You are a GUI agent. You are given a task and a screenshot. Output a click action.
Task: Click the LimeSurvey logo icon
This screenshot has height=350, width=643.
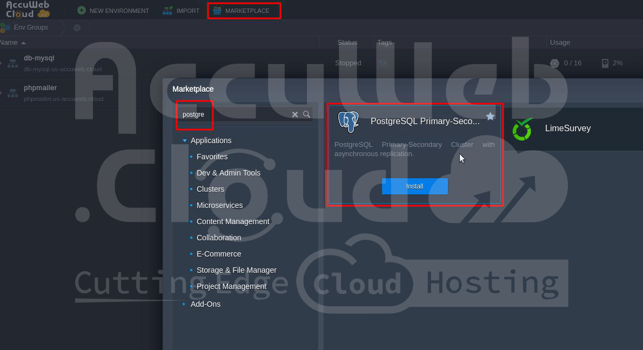pyautogui.click(x=523, y=129)
